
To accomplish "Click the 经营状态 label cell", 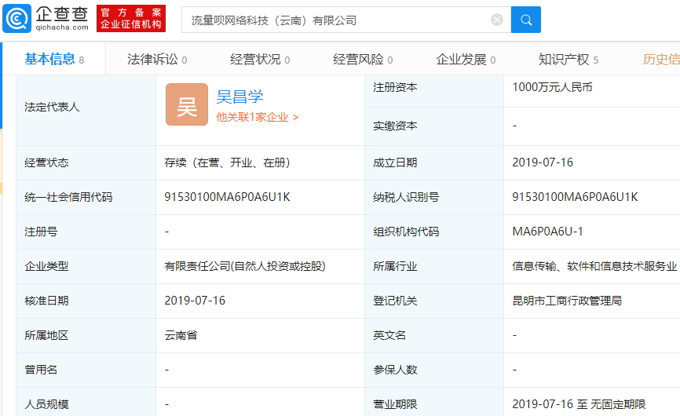I will pos(86,163).
